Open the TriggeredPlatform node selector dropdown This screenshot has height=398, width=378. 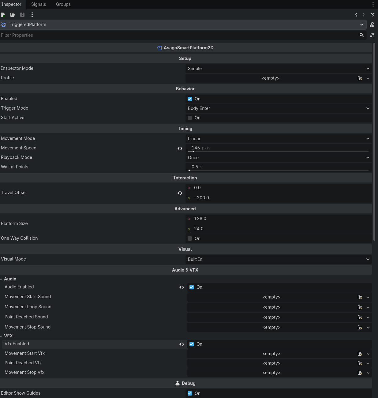tap(183, 24)
